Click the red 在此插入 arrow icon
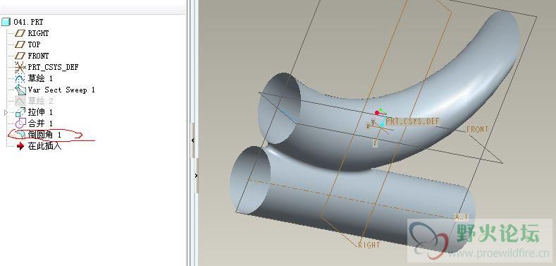Screen dimensions: 556x266 click(20, 146)
